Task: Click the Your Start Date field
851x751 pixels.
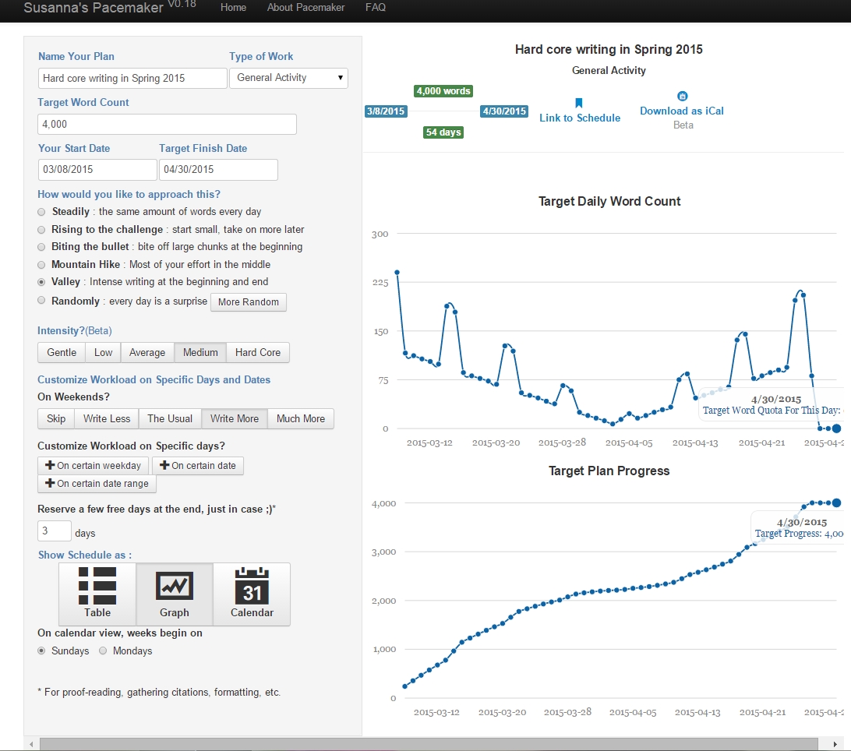Action: (x=97, y=170)
